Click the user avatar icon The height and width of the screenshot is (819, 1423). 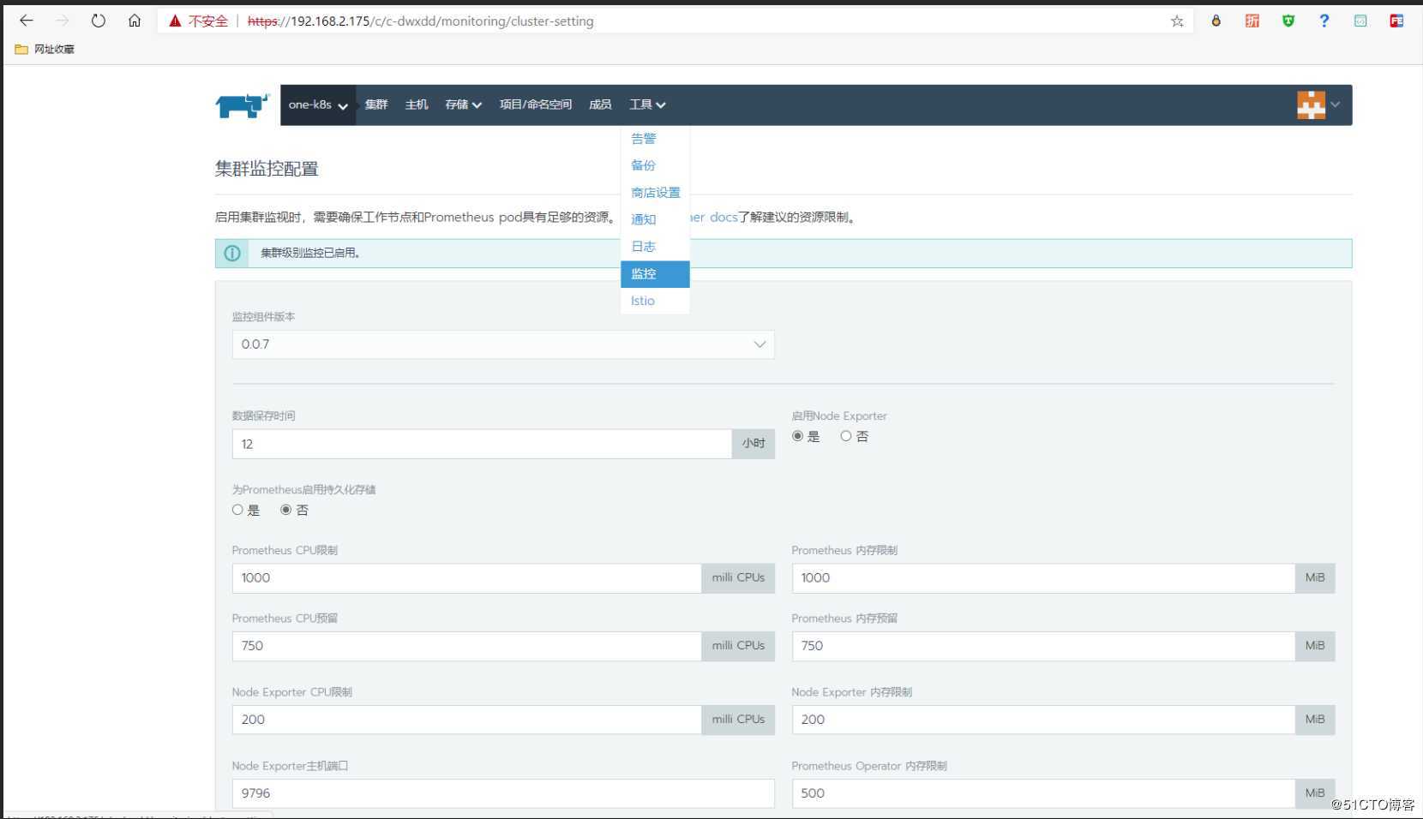[1311, 105]
